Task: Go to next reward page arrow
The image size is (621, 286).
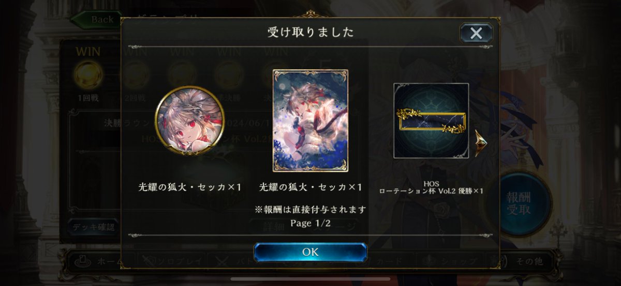Action: point(480,143)
